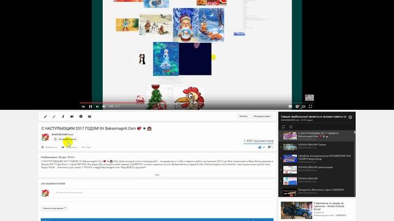Image resolution: width=394 pixels, height=221 pixels.
Task: Open the three-dots More menu
Action: point(86,147)
